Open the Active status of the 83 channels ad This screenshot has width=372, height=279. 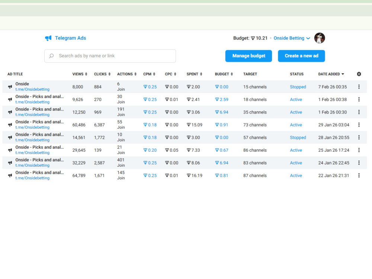(296, 163)
